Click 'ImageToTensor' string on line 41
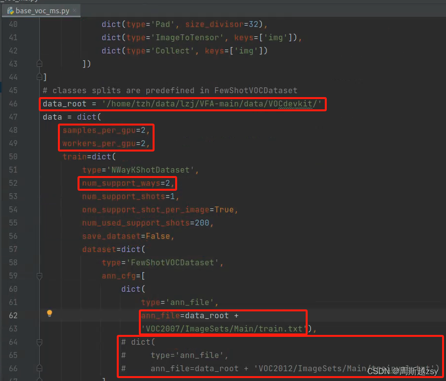 pos(187,38)
